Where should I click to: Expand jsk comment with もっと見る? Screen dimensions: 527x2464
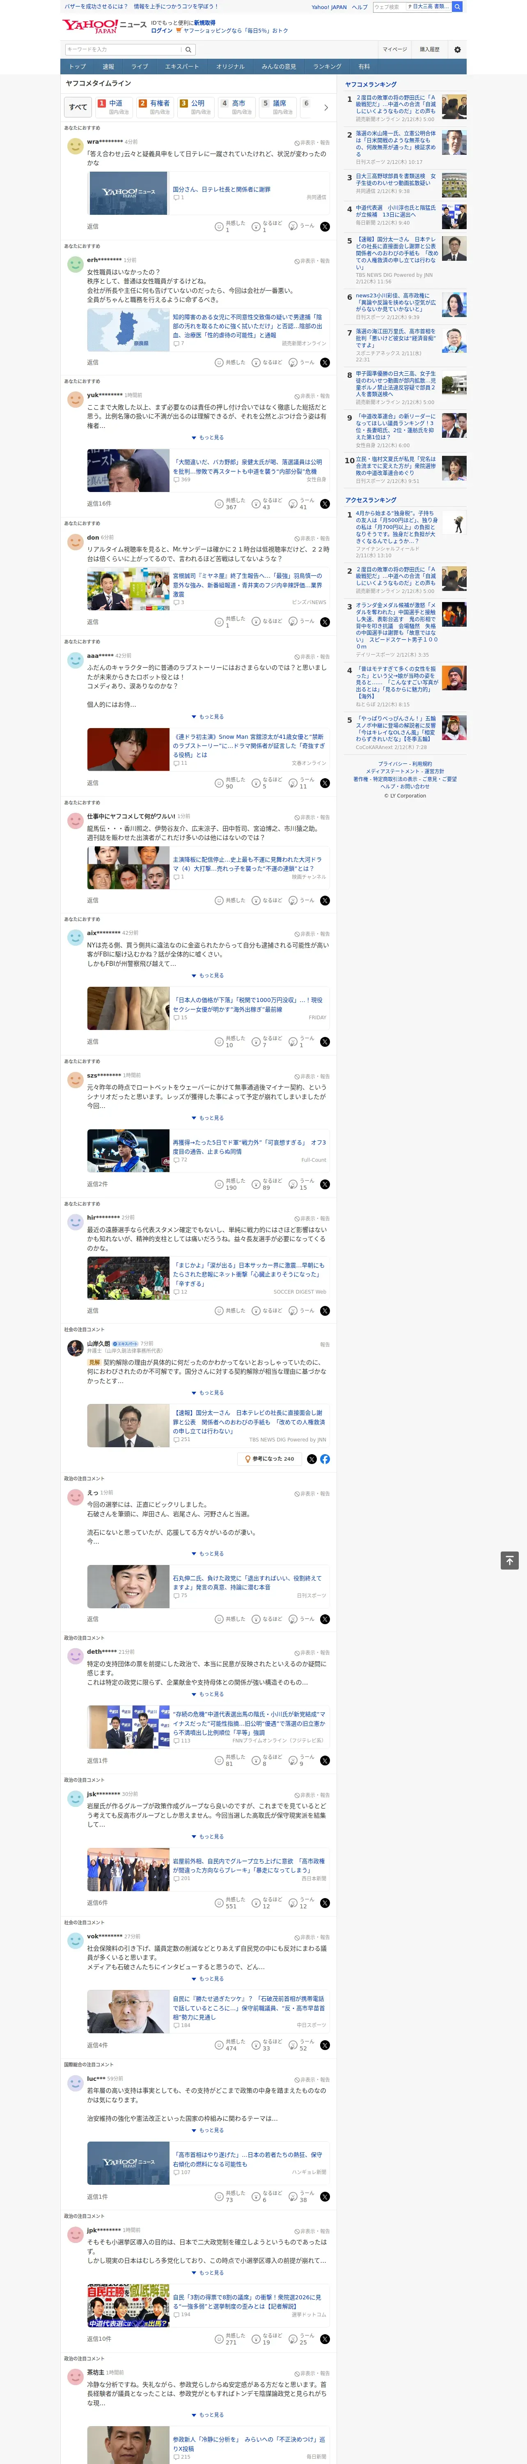click(208, 1837)
